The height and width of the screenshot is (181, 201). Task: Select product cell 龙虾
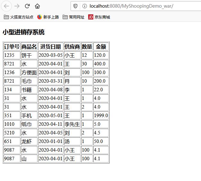tap(29, 141)
